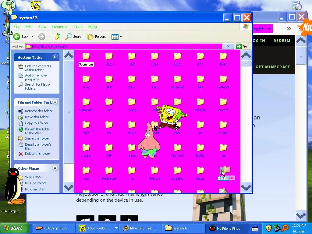The height and width of the screenshot is (234, 312).
Task: Open the Help menu
Action: click(x=93, y=27)
